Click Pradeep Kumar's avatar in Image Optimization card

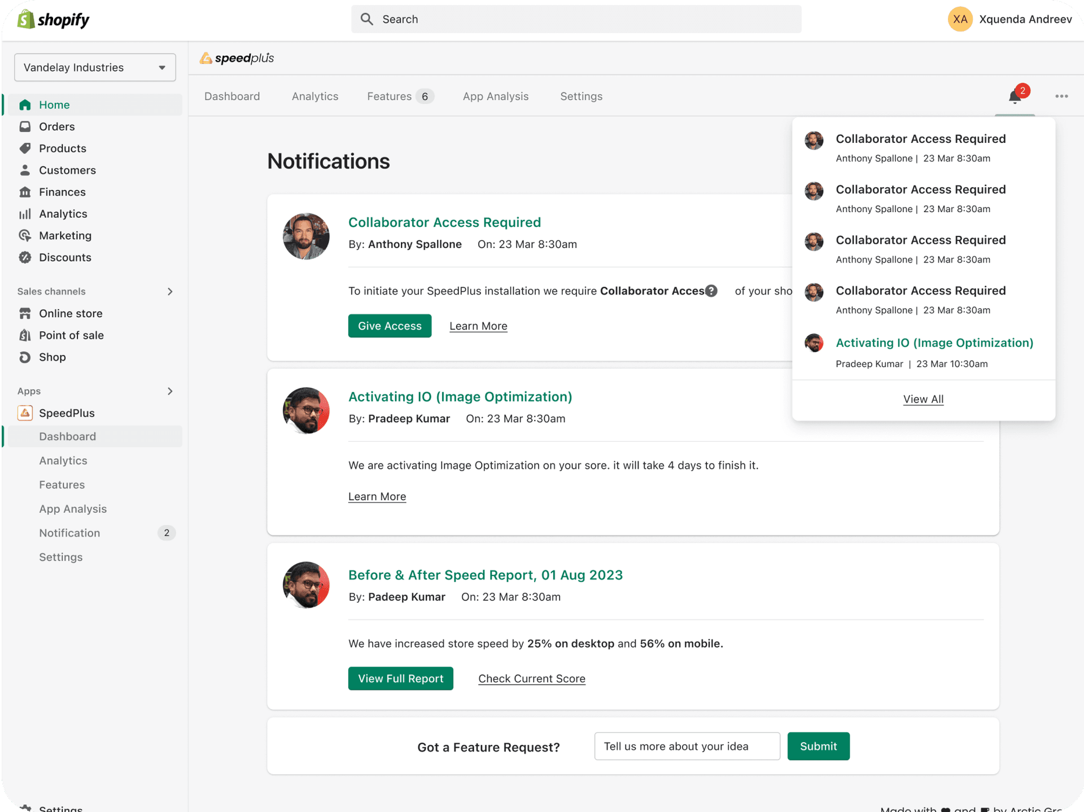tap(306, 410)
